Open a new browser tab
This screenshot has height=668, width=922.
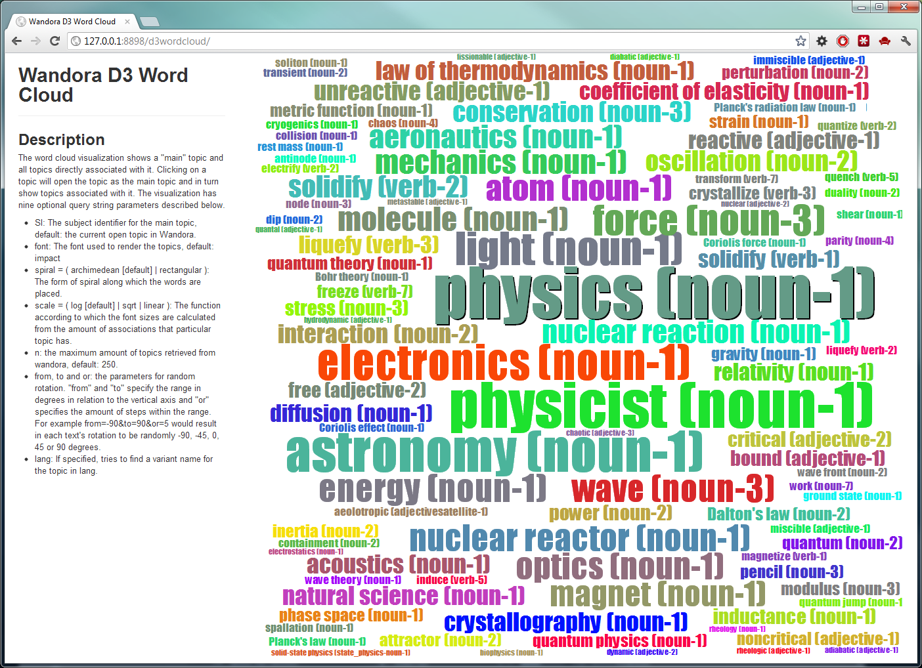pyautogui.click(x=150, y=20)
